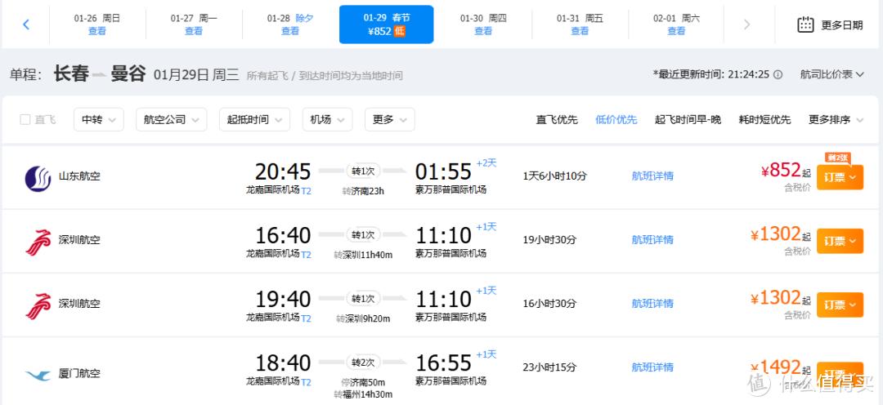View 航班详情 for the 16:40 Shenzhen flight
The image size is (883, 405).
(x=652, y=240)
